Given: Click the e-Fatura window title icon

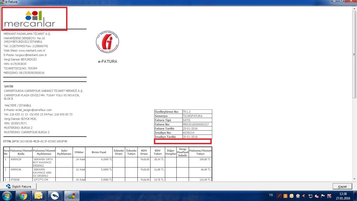Looking at the screenshot, I should (2, 2).
